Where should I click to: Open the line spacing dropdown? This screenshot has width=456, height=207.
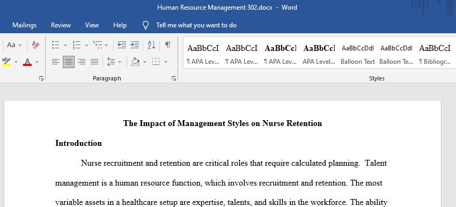point(120,62)
